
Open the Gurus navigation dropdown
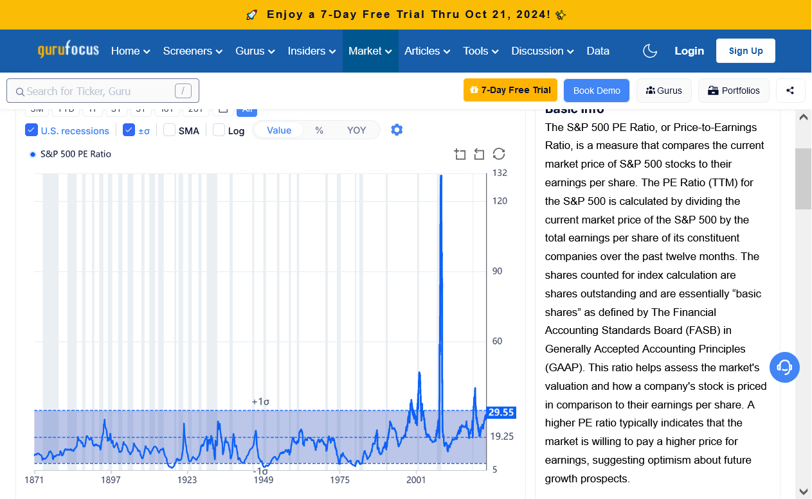255,51
